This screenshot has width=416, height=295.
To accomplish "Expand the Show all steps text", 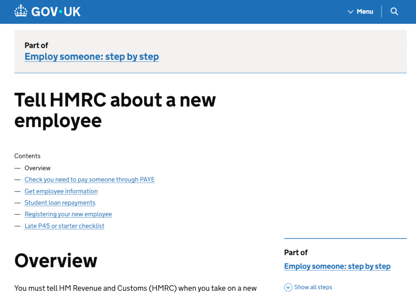I will click(313, 287).
